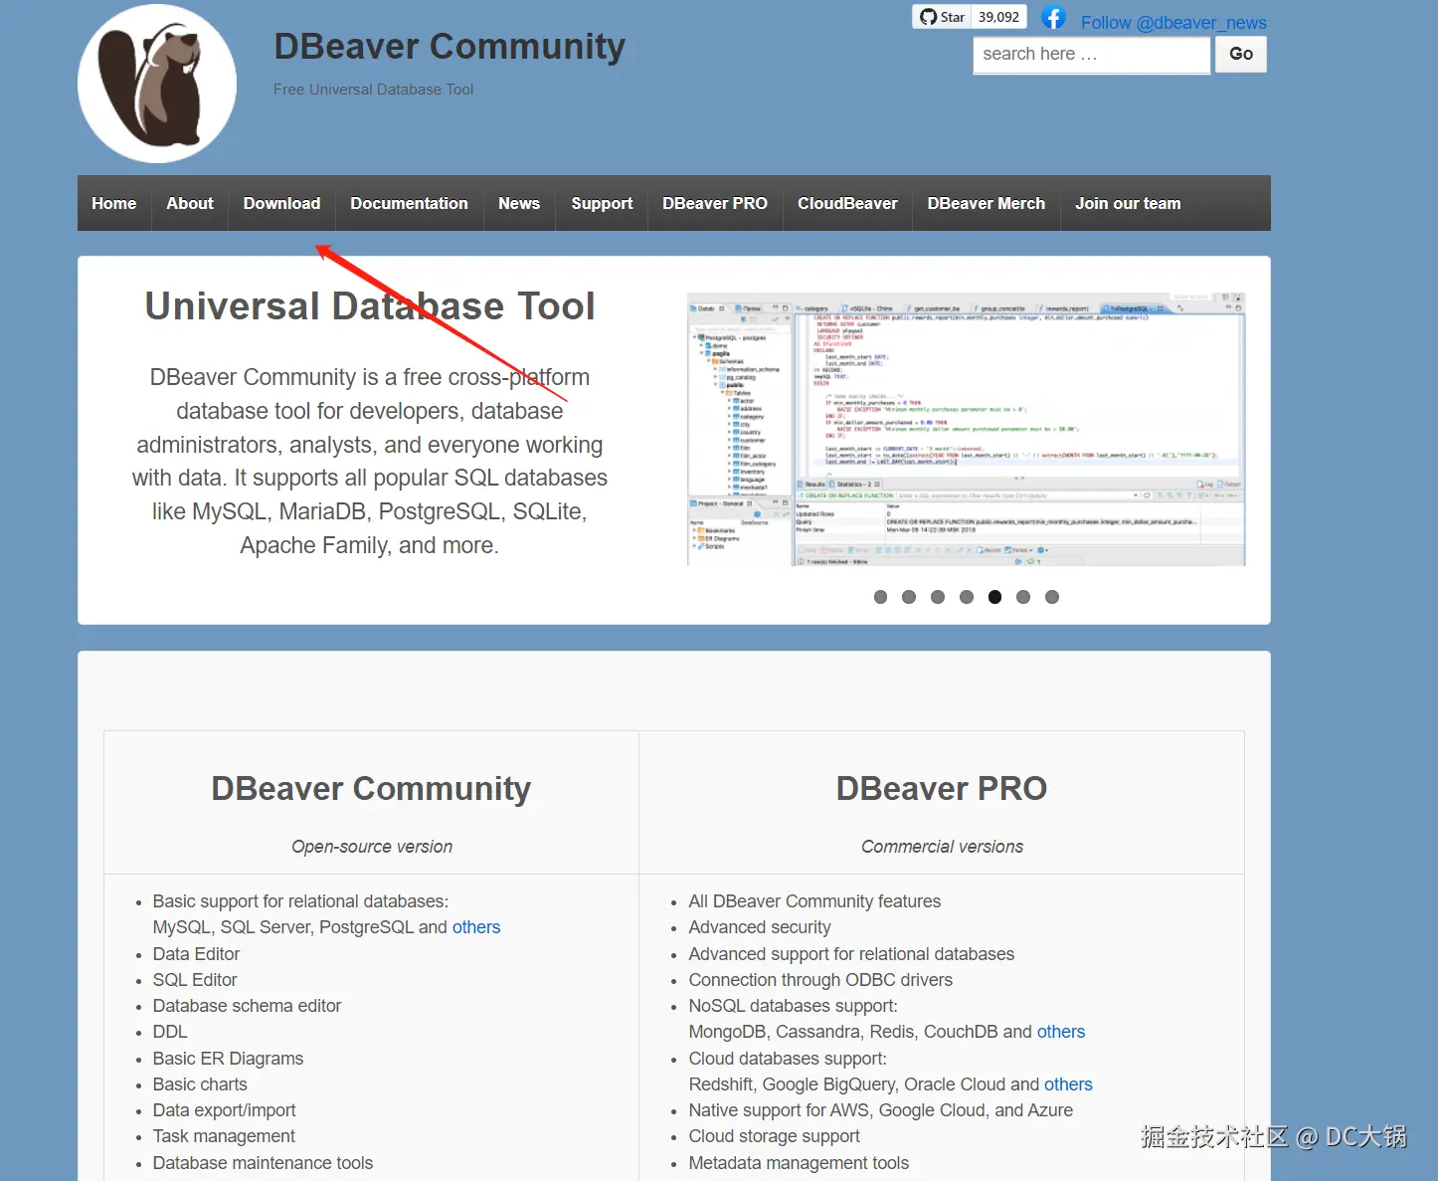The height and width of the screenshot is (1181, 1438).
Task: Click 'All DBeaver Community features' list item
Action: (x=814, y=901)
